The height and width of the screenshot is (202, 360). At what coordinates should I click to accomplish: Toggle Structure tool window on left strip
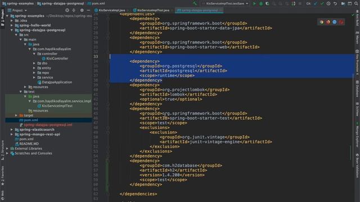[2, 150]
